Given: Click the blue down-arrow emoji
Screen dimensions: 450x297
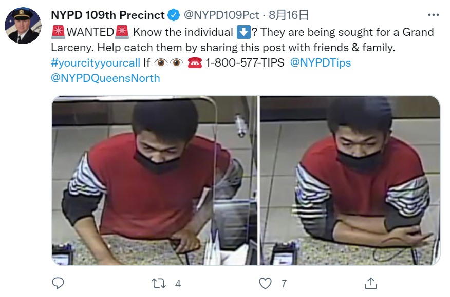Looking at the screenshot, I should point(243,32).
